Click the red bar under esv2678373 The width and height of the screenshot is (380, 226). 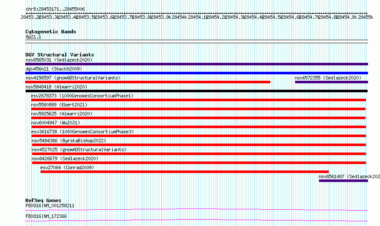click(x=199, y=100)
